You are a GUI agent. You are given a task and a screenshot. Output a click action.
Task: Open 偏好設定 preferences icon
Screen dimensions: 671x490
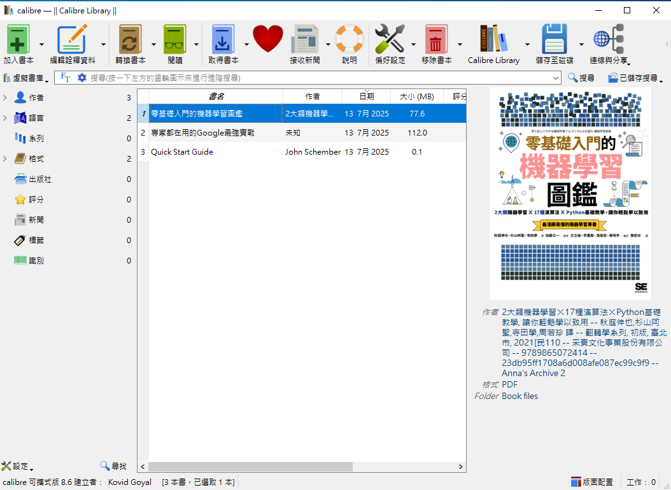[x=390, y=39]
